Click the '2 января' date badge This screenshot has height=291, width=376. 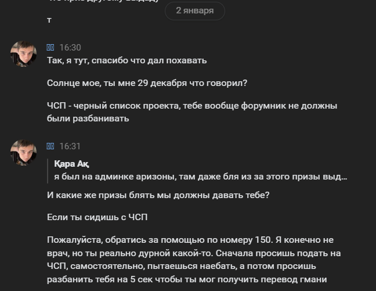tap(194, 10)
